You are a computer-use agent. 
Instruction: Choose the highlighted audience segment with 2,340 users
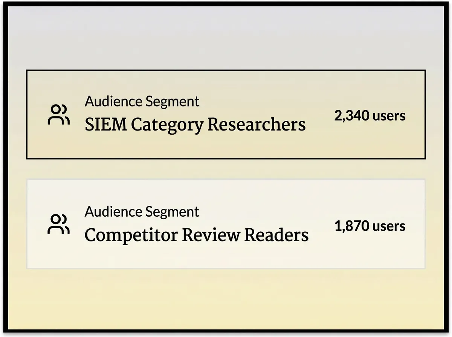(226, 114)
